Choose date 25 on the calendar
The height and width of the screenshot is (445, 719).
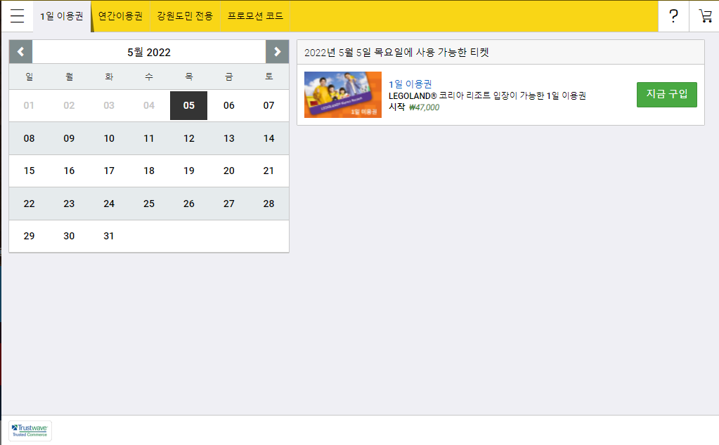(x=148, y=204)
